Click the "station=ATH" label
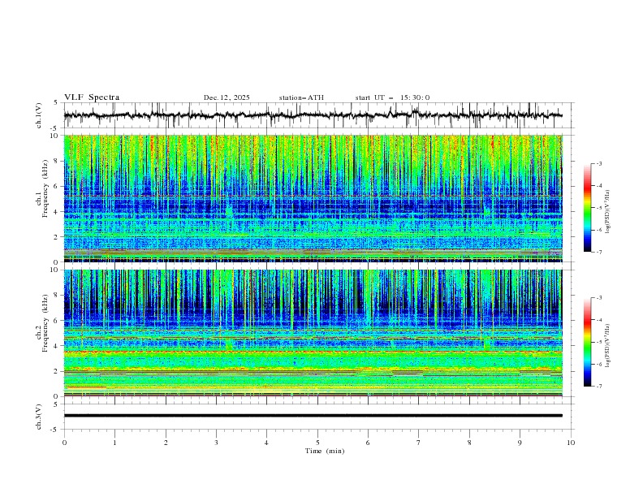This screenshot has width=643, height=497. click(x=301, y=97)
